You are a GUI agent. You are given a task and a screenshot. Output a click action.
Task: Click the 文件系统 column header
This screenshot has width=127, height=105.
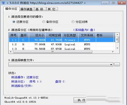(x=87, y=35)
